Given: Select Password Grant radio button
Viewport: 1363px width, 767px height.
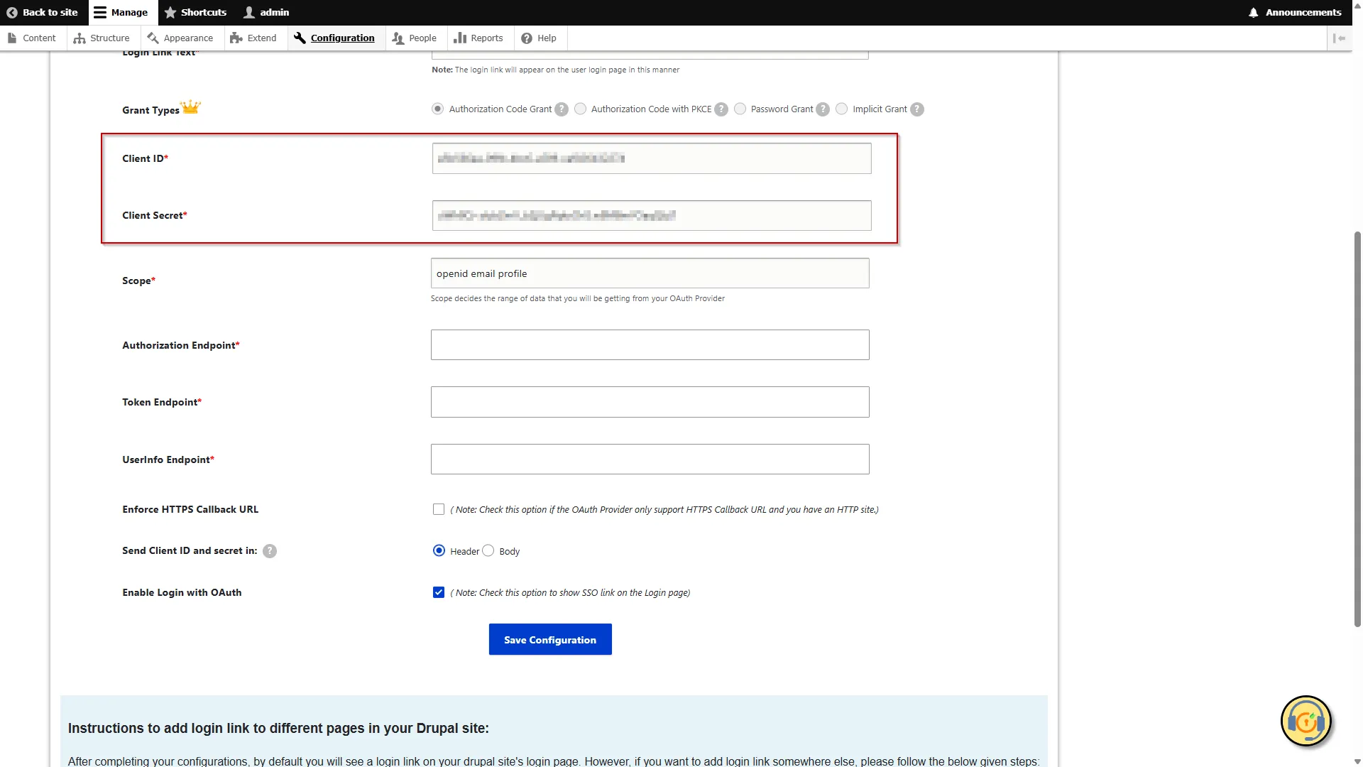Looking at the screenshot, I should tap(740, 109).
